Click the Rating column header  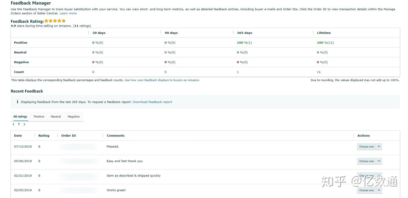click(44, 136)
